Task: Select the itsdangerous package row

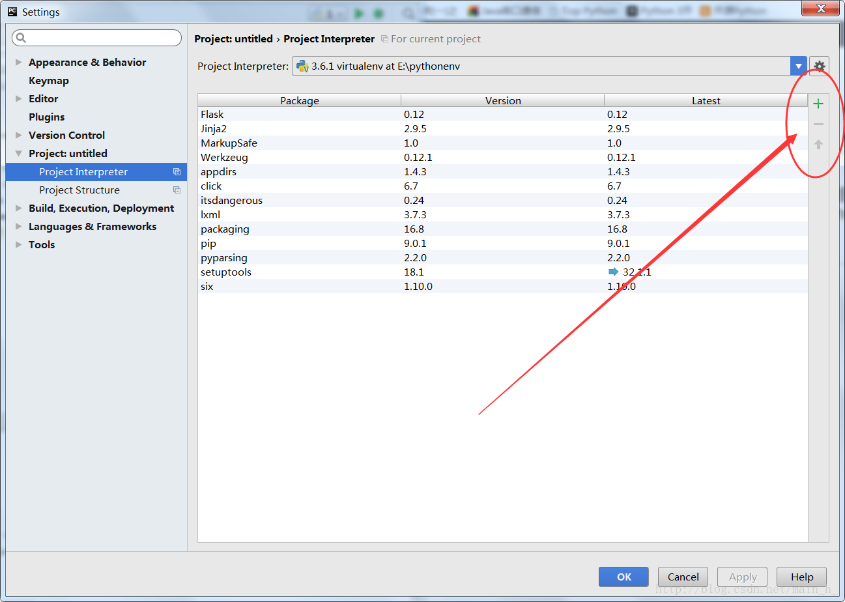Action: 503,201
